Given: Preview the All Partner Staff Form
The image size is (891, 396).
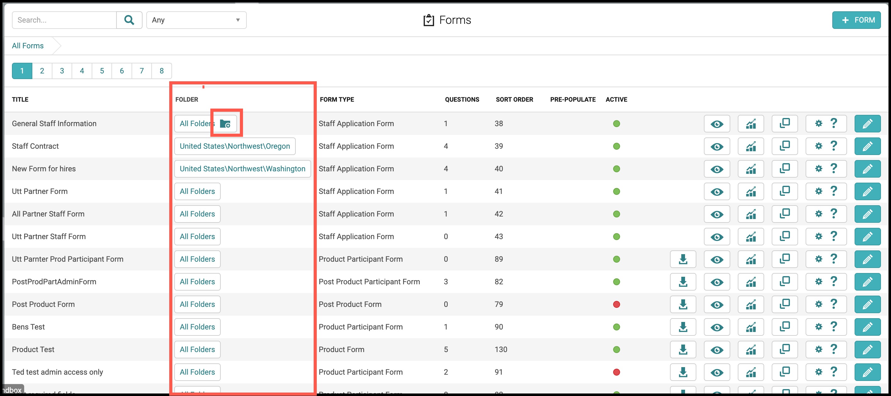Looking at the screenshot, I should tap(717, 214).
